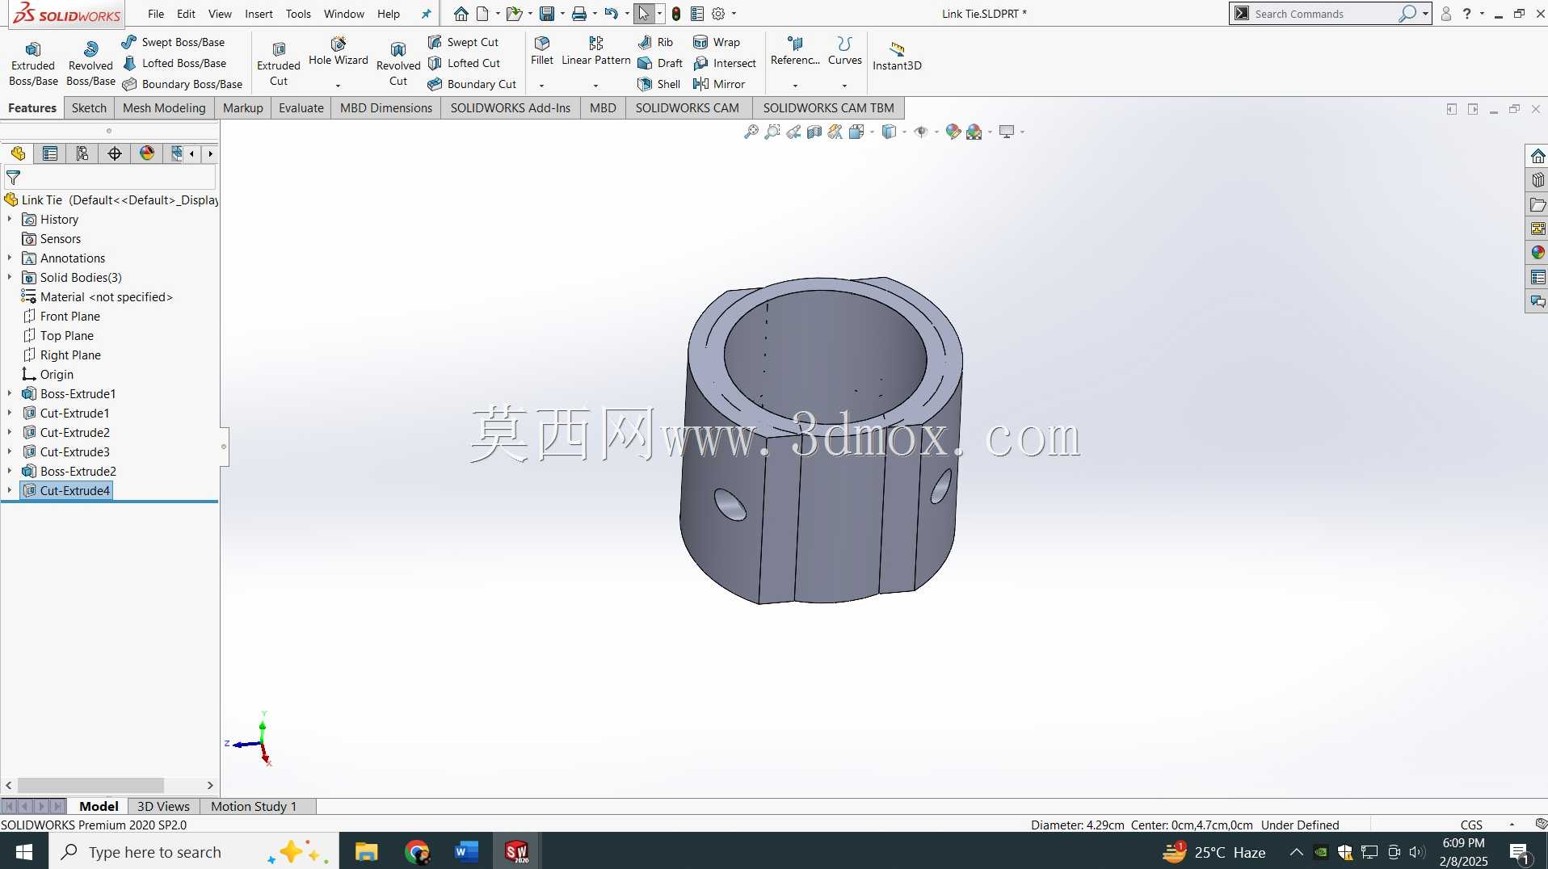The height and width of the screenshot is (869, 1548).
Task: Choose the Swept Boss/Base command
Action: [174, 42]
